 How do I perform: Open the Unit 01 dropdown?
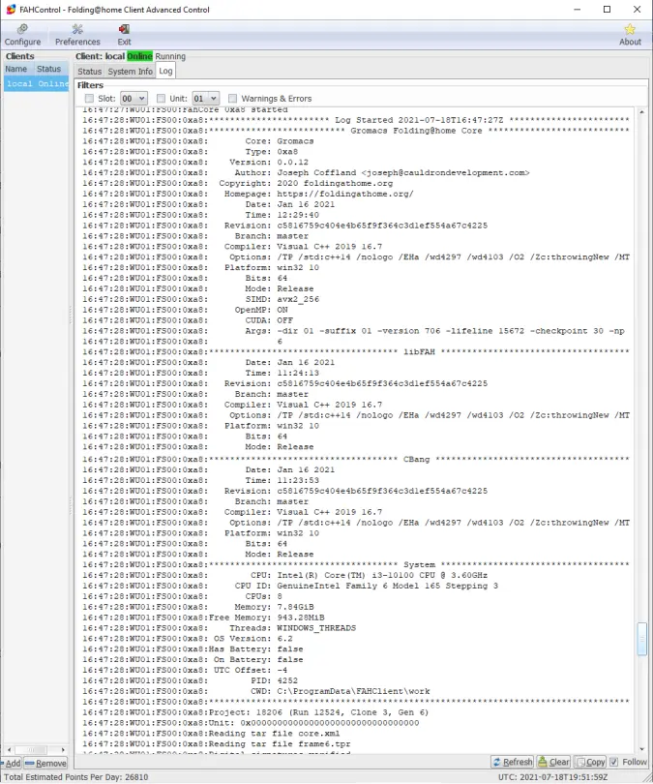click(x=206, y=99)
